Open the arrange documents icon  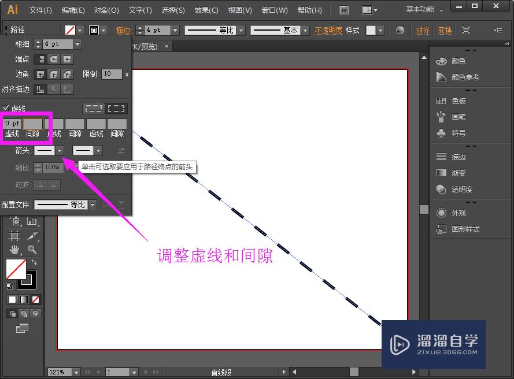tap(369, 10)
